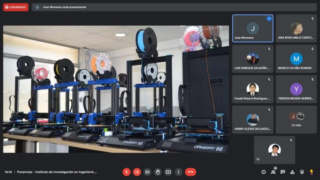Open options on Juan Moreano's tile
The height and width of the screenshot is (180, 320).
click(x=269, y=19)
